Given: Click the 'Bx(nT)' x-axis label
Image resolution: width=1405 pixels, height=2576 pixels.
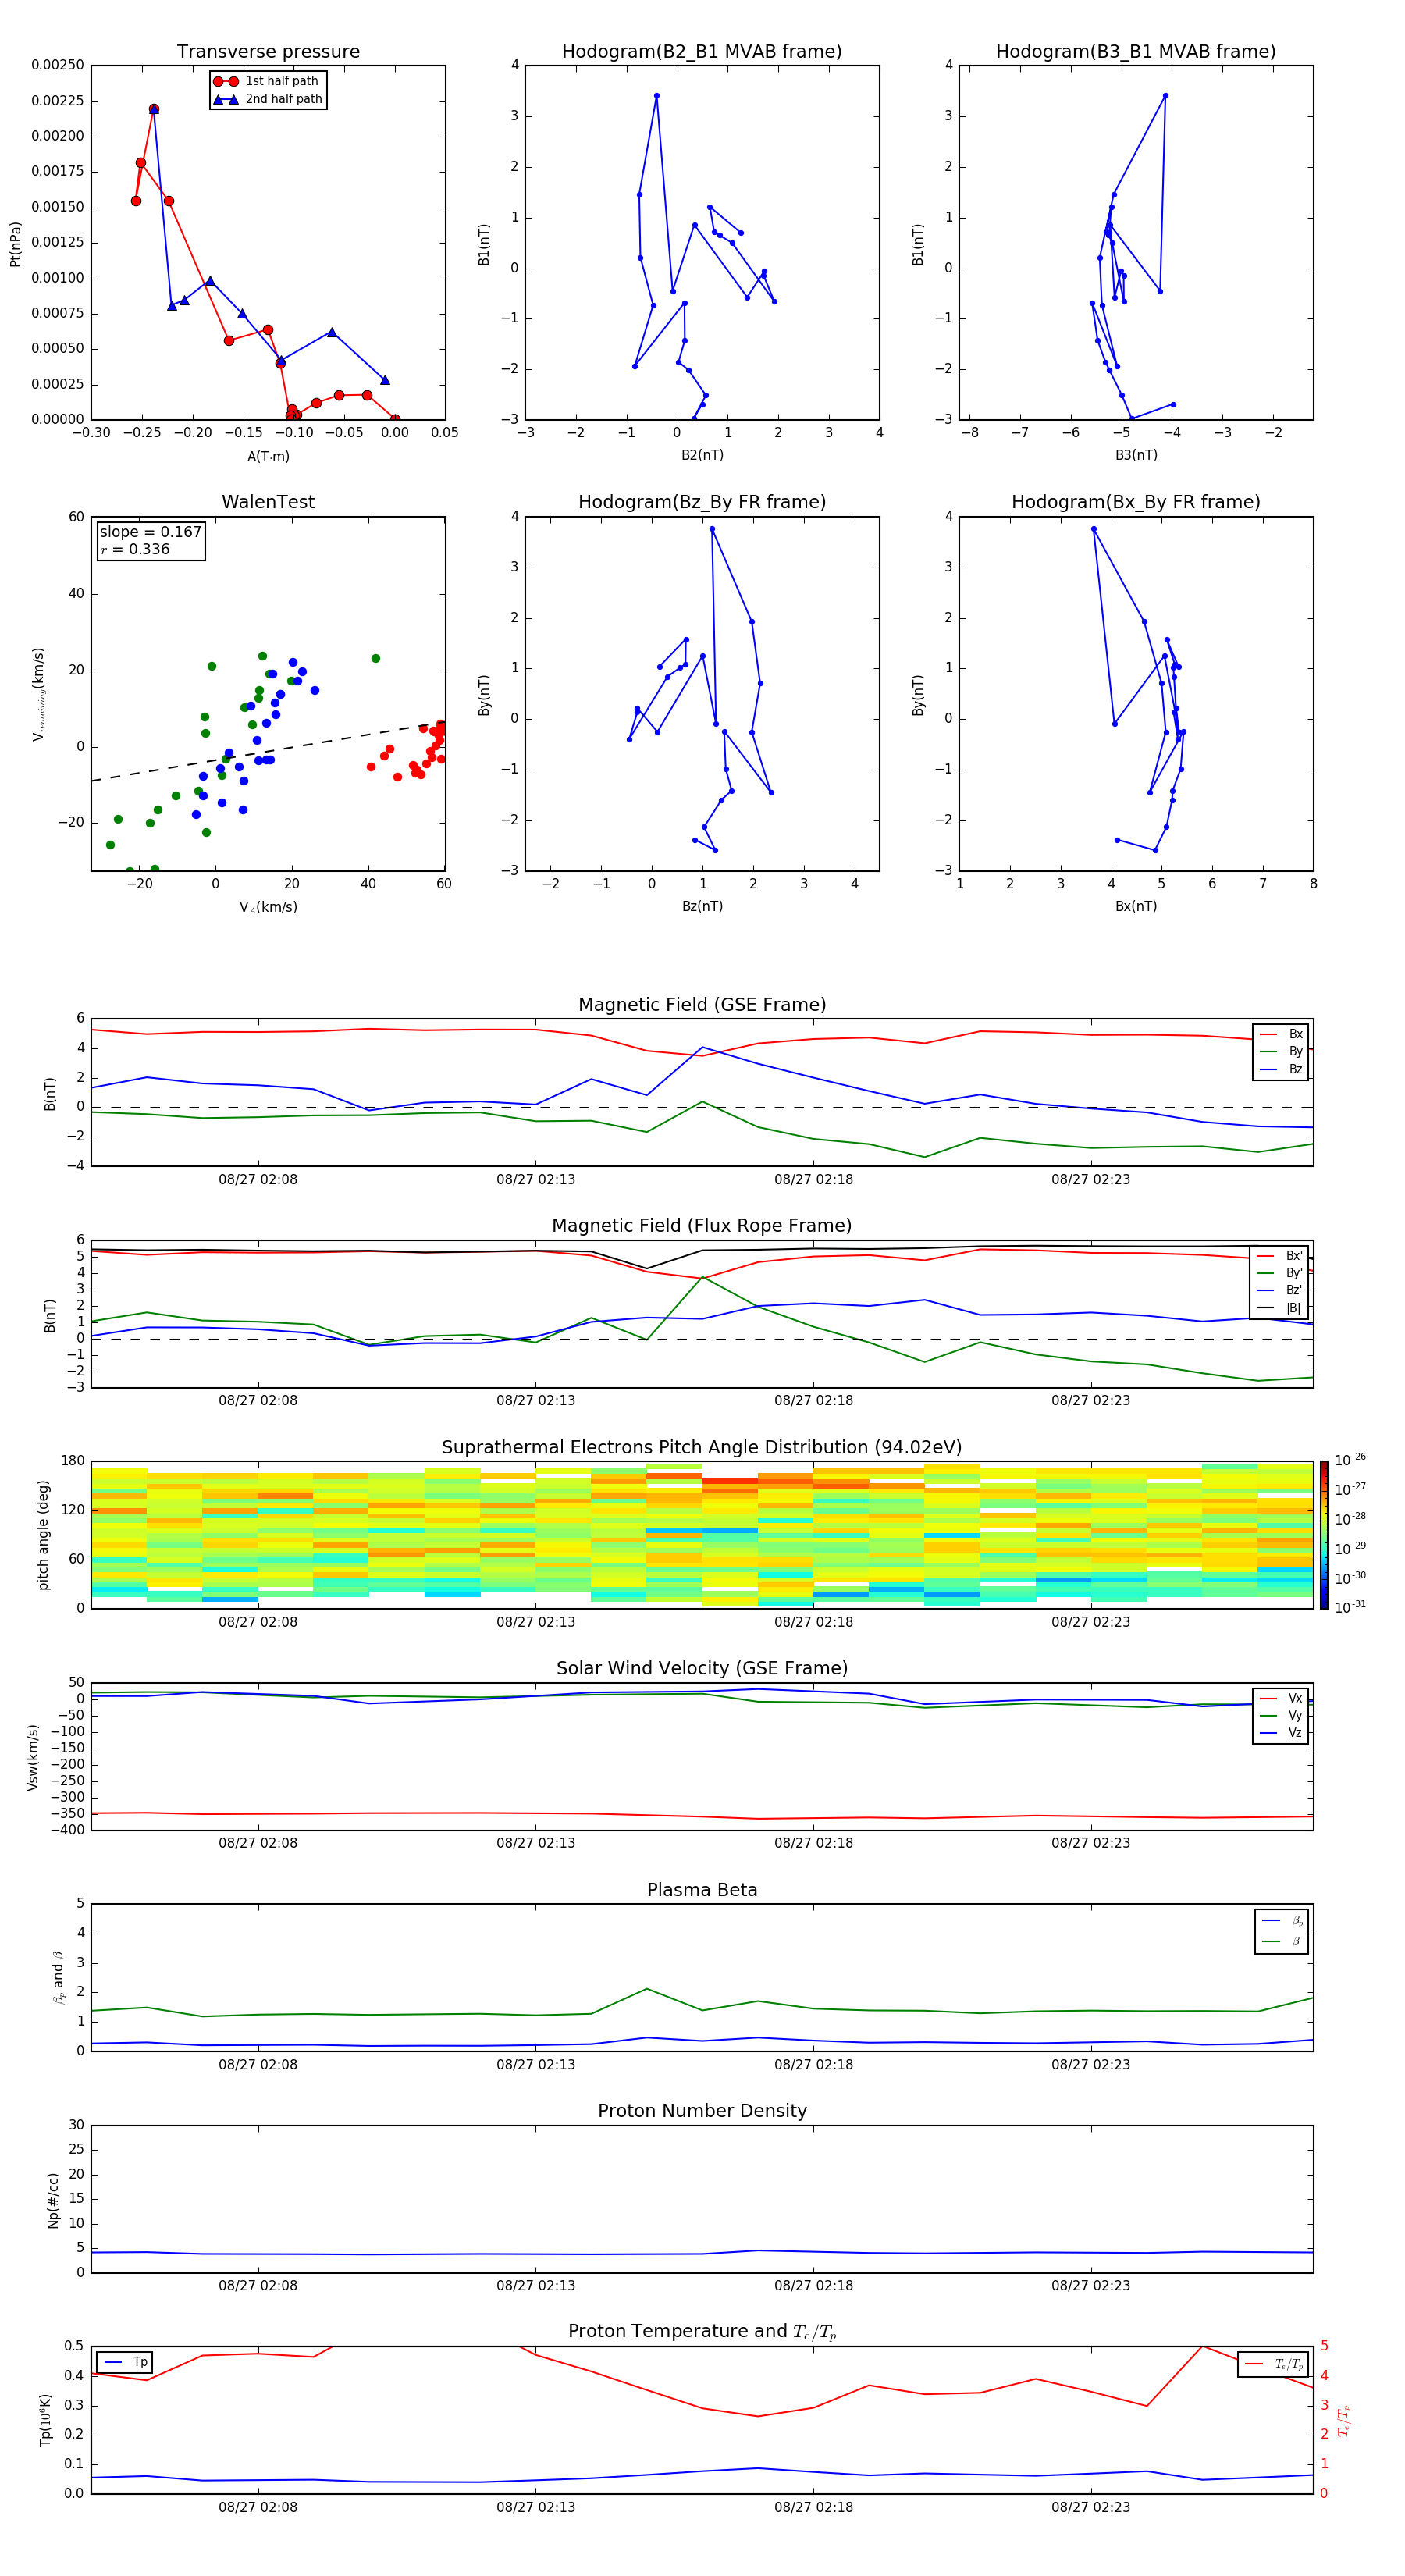Looking at the screenshot, I should (x=1136, y=907).
